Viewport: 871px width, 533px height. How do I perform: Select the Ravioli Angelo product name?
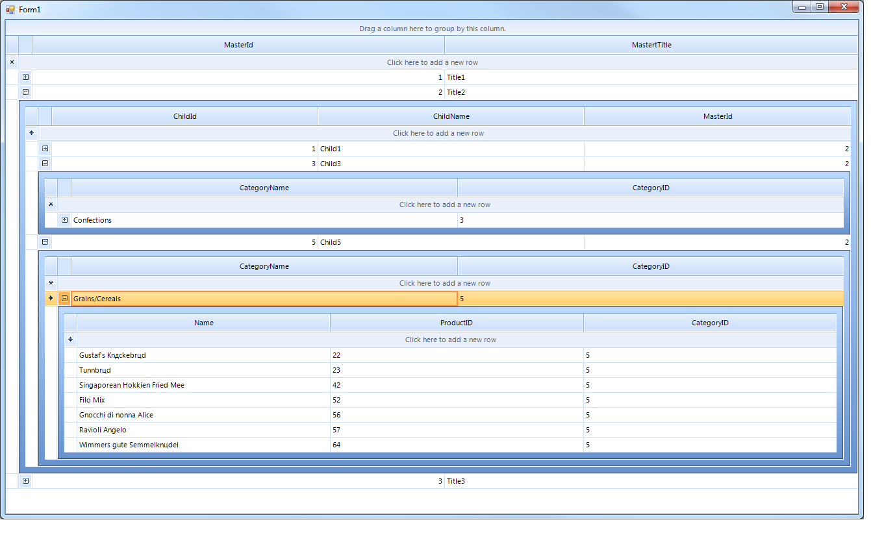(204, 430)
